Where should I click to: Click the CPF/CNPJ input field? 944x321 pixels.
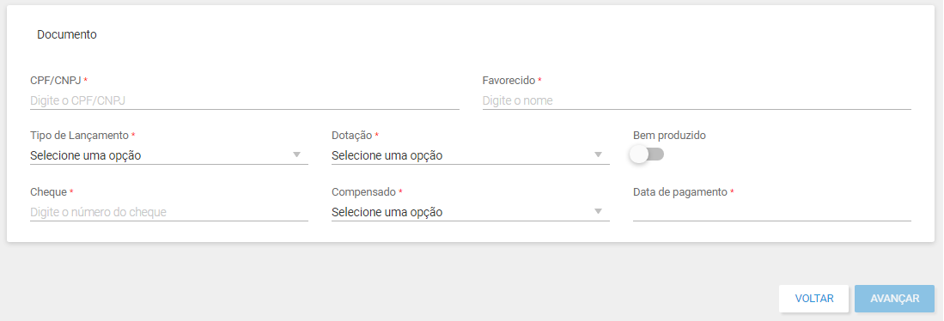tap(245, 100)
